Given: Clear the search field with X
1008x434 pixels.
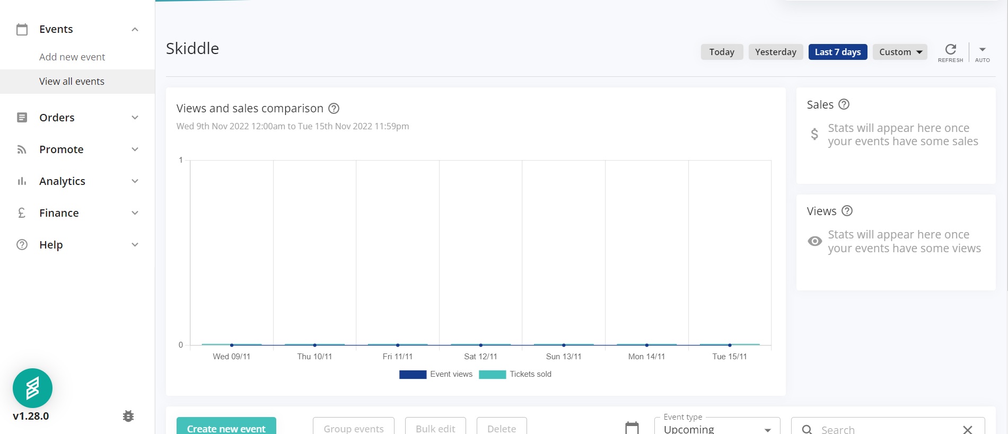Looking at the screenshot, I should [x=968, y=430].
